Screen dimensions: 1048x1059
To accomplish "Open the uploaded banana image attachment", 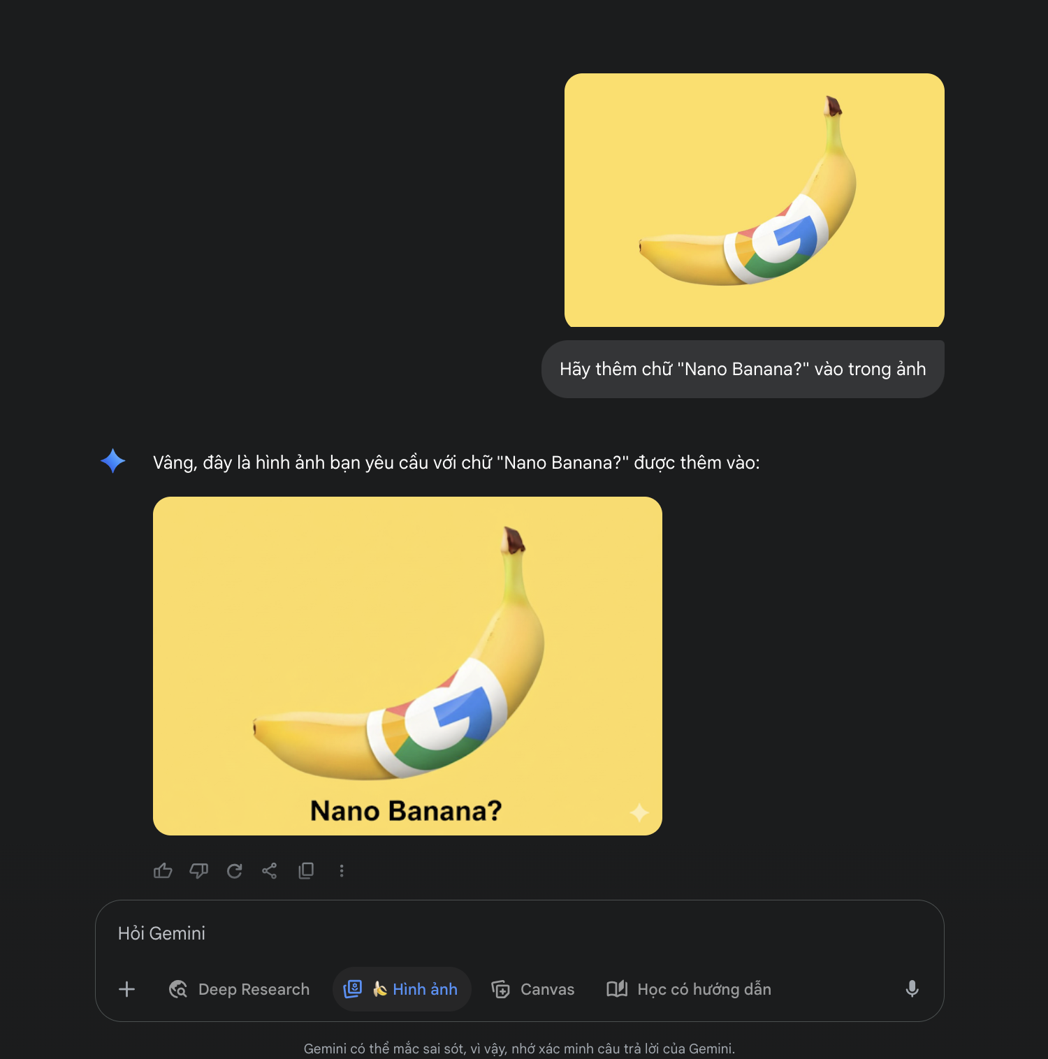I will tap(755, 200).
